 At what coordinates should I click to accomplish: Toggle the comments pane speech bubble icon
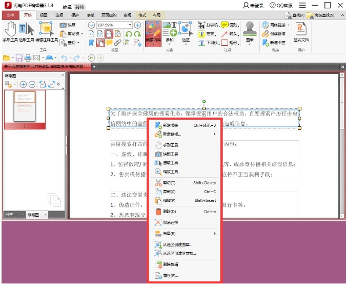[x=109, y=43]
